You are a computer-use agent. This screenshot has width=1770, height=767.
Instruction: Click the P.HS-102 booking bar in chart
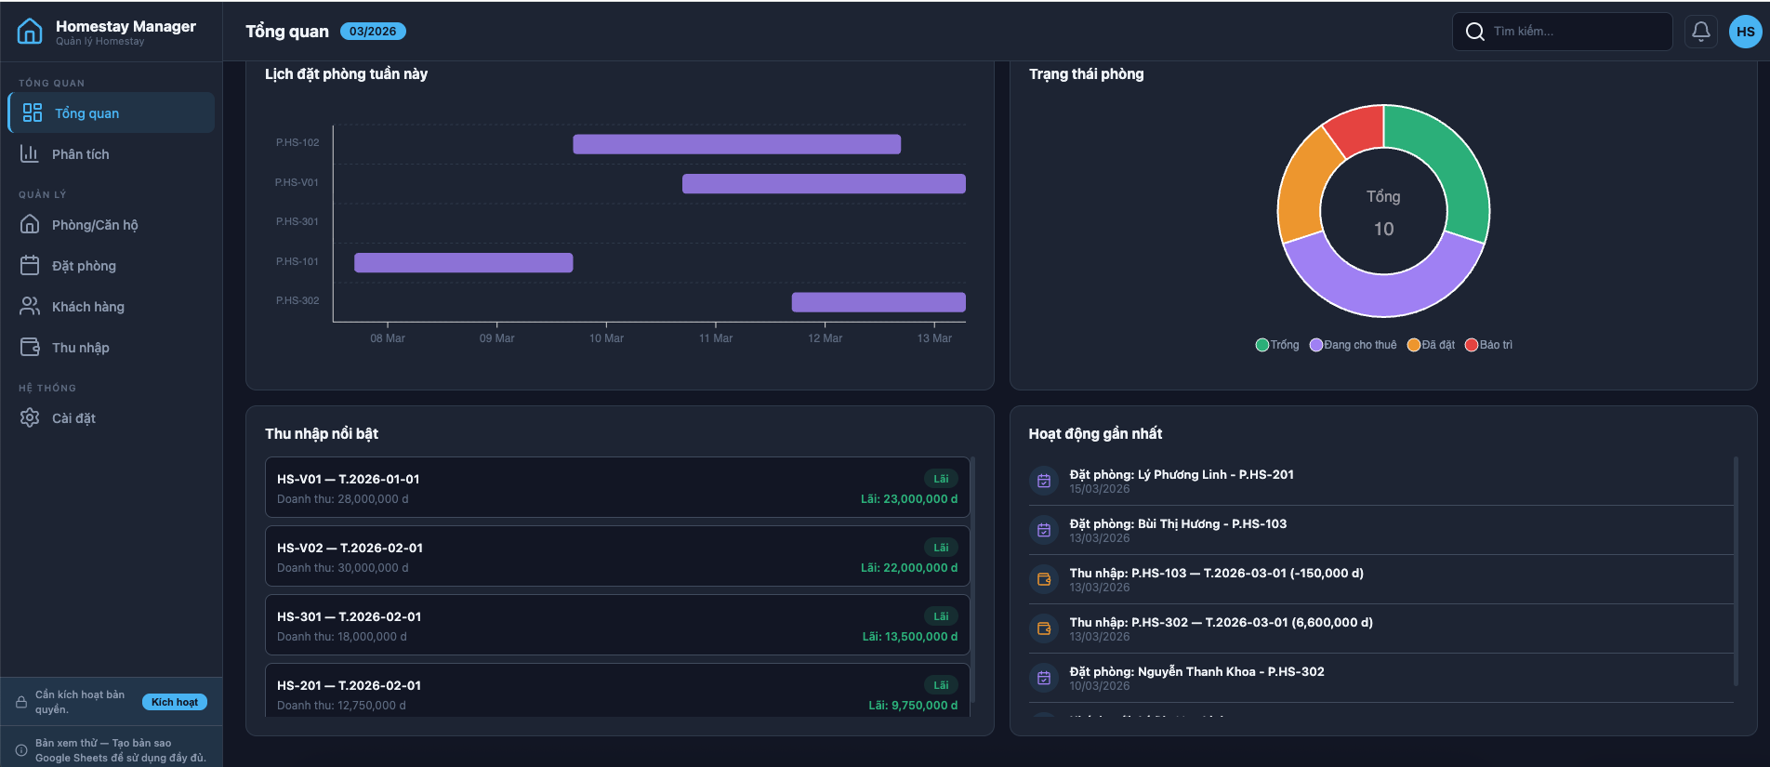(736, 144)
